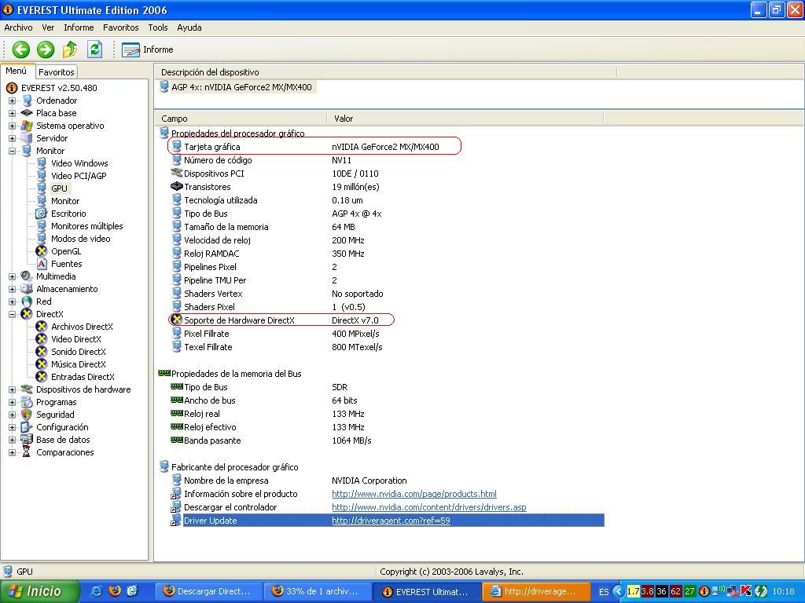Open the Entradas DirectX icon
Viewport: 805px width, 603px height.
click(42, 377)
